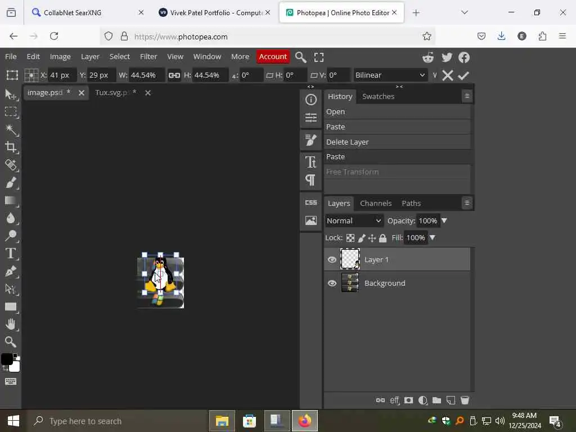Viewport: 576px width, 432px height.
Task: Select the Brush tool
Action: point(11,183)
